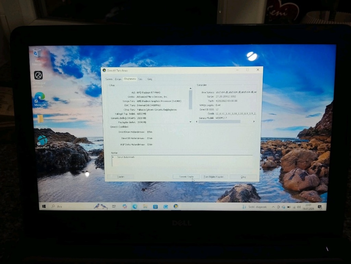Switch to the Giriş tab
The width and height of the screenshot is (351, 264).
pyautogui.click(x=149, y=79)
